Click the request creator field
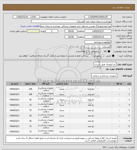This screenshot has width=137, height=150. tap(76, 26)
